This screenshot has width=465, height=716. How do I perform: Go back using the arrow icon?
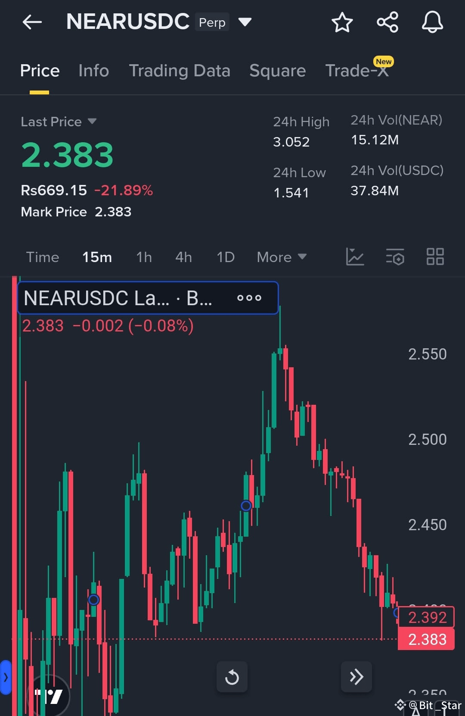(x=32, y=22)
